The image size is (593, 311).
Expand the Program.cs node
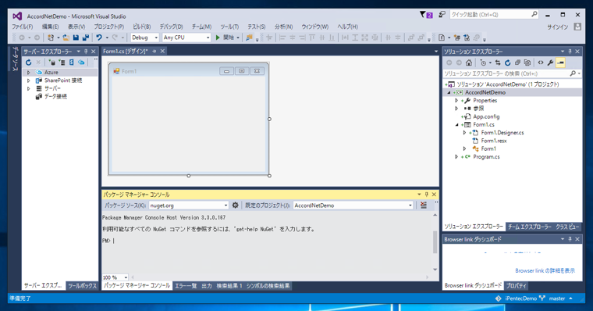pos(456,157)
